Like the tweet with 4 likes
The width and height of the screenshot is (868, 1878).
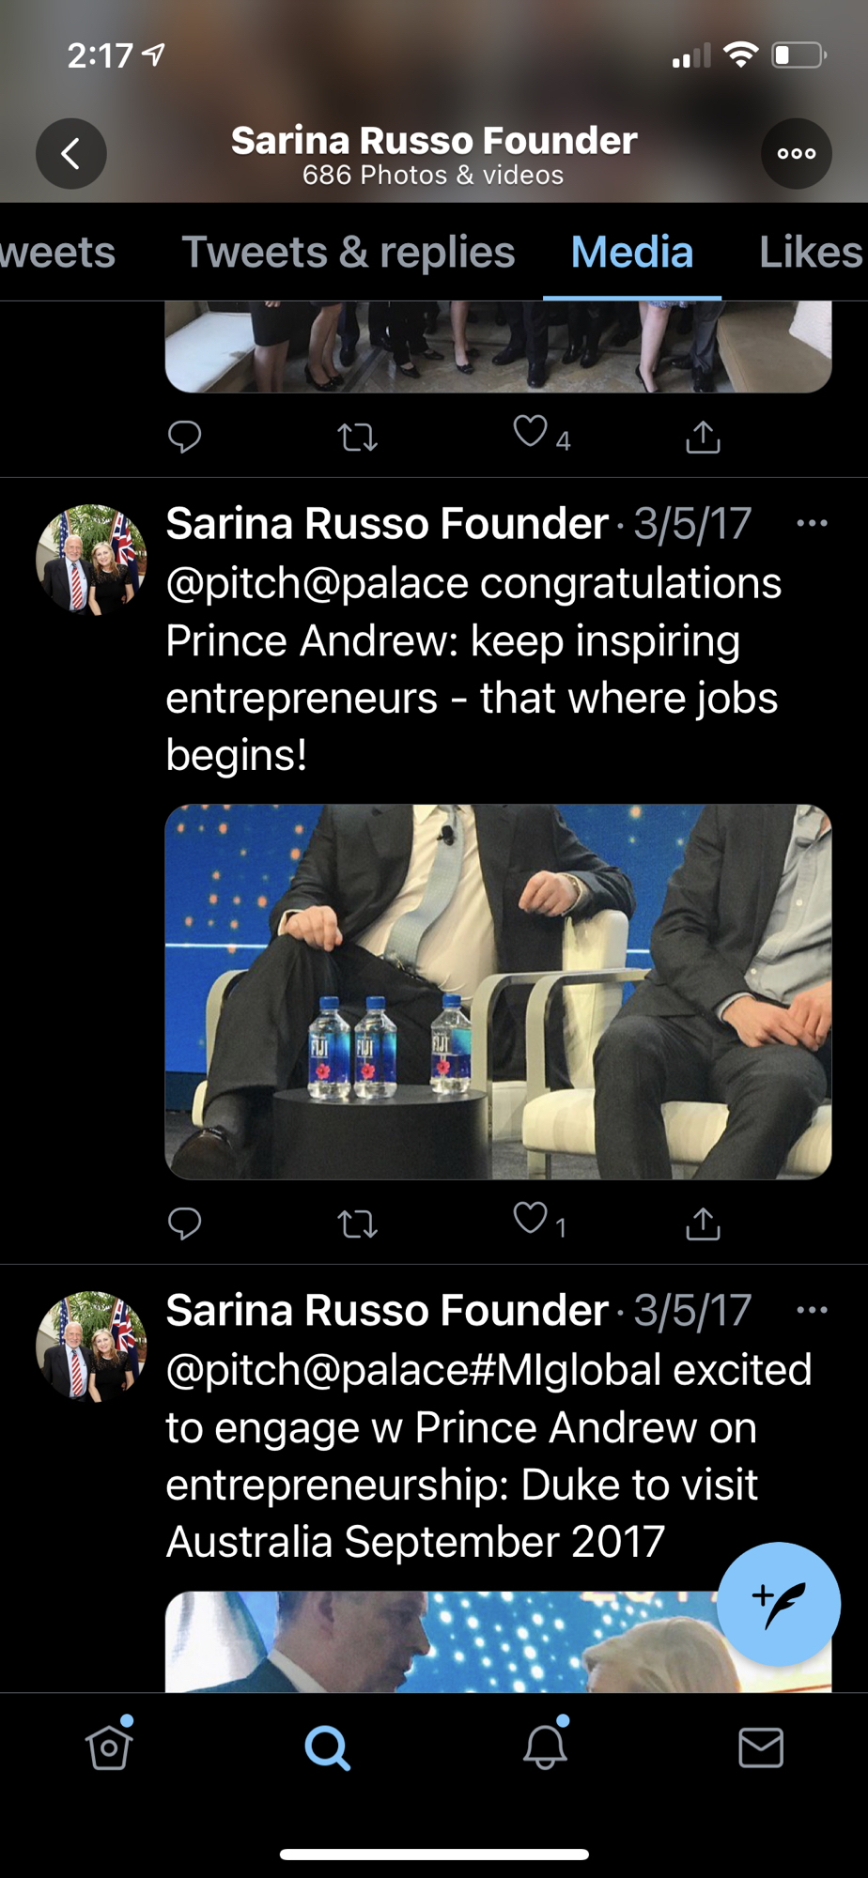[x=531, y=433]
